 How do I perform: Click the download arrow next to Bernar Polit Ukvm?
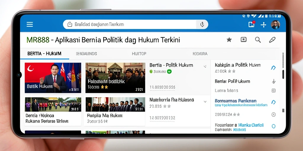(274, 81)
